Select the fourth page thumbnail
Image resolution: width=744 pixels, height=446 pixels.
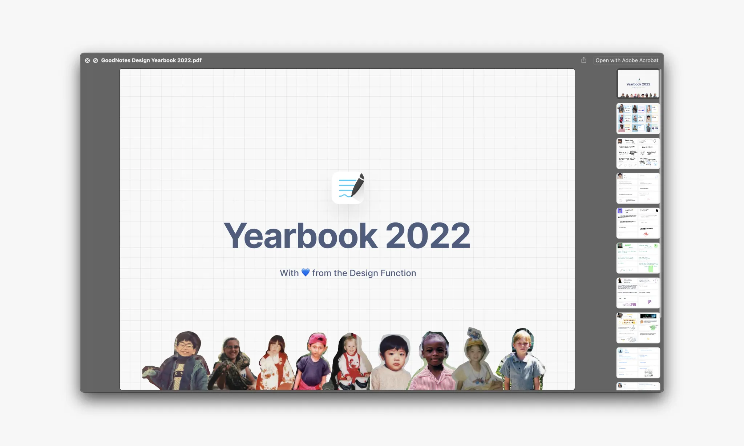[638, 188]
